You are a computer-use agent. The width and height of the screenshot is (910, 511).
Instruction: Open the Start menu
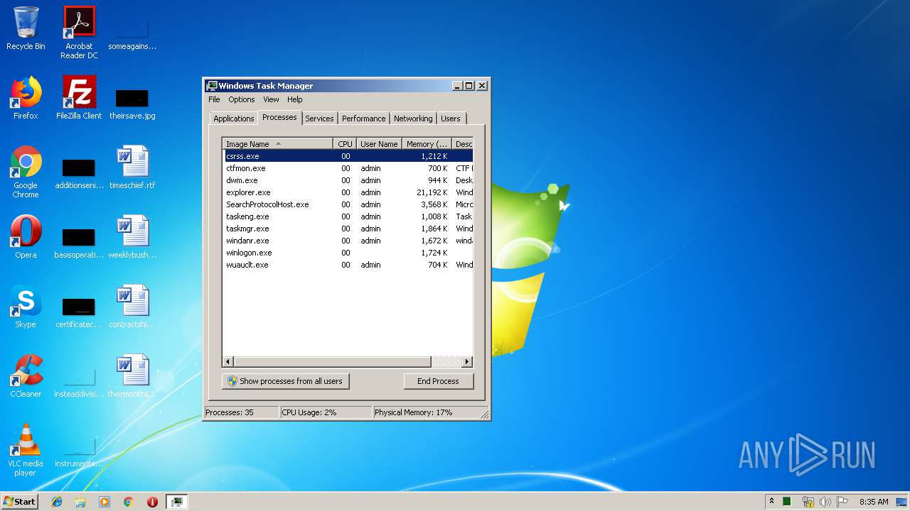tap(20, 502)
